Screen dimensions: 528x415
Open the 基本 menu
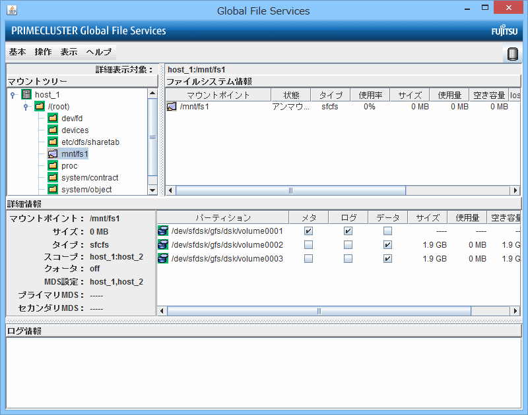point(18,52)
